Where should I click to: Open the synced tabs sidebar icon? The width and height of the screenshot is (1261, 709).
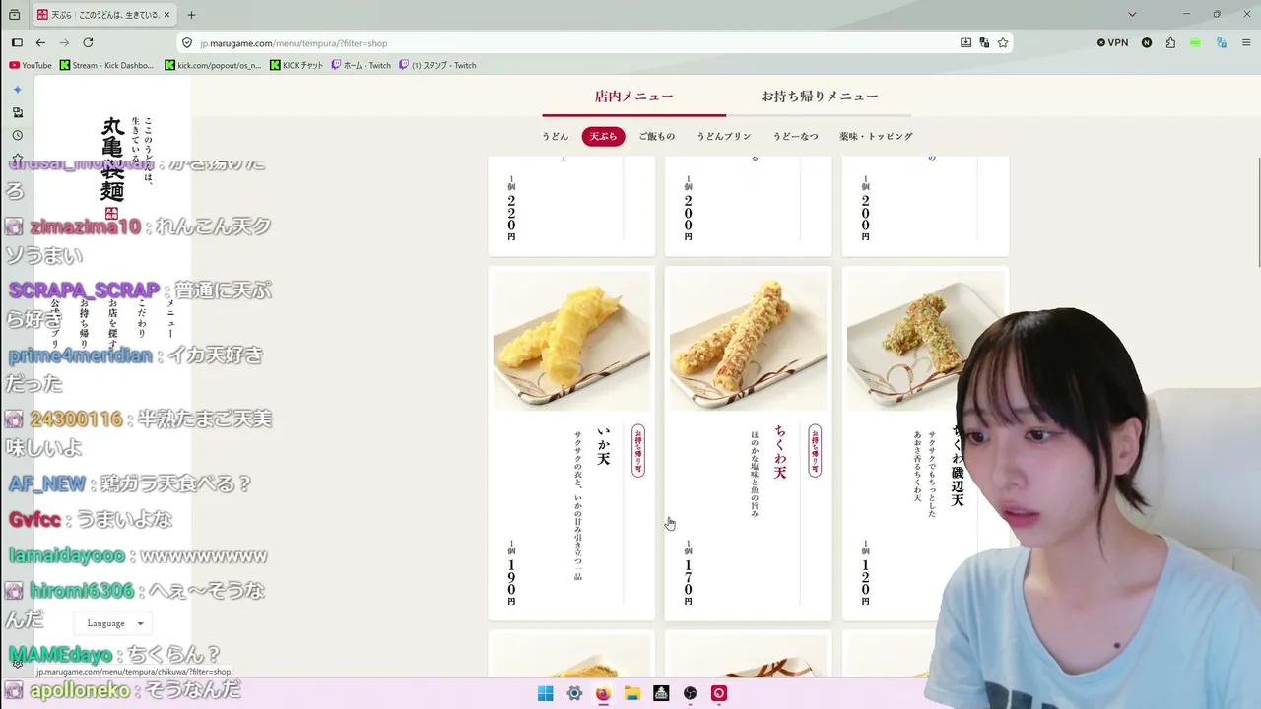[17, 112]
